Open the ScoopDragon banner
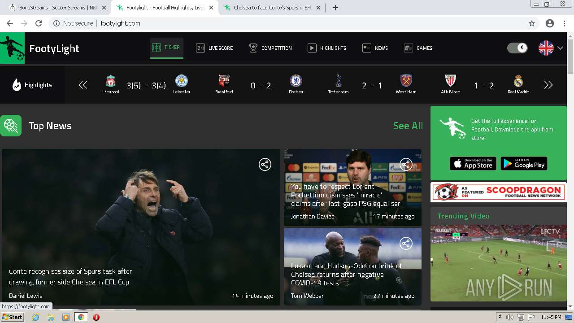Viewport: 574px width, 323px height. point(498,192)
